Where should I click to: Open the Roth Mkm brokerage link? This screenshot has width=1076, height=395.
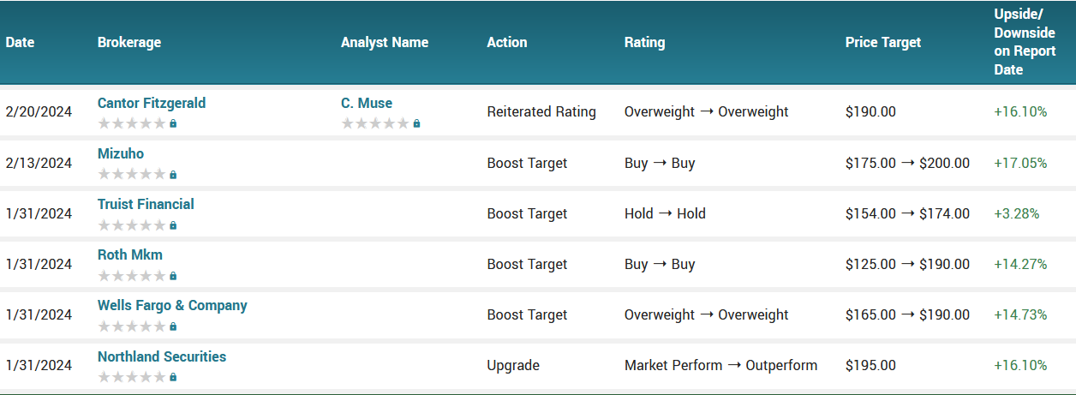coord(130,254)
